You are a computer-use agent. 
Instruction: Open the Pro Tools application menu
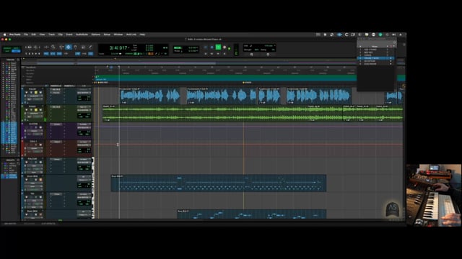[14, 35]
